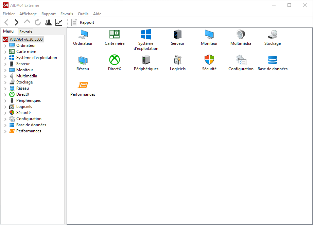Open the Affichage menu
This screenshot has height=225, width=313.
point(28,14)
